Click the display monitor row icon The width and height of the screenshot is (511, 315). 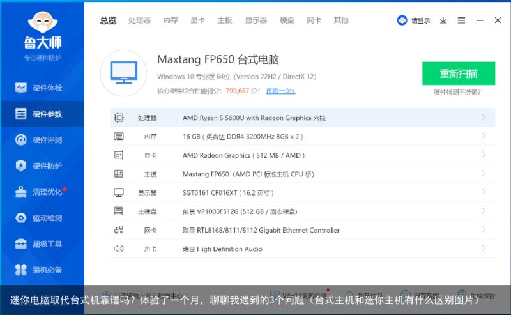point(119,193)
